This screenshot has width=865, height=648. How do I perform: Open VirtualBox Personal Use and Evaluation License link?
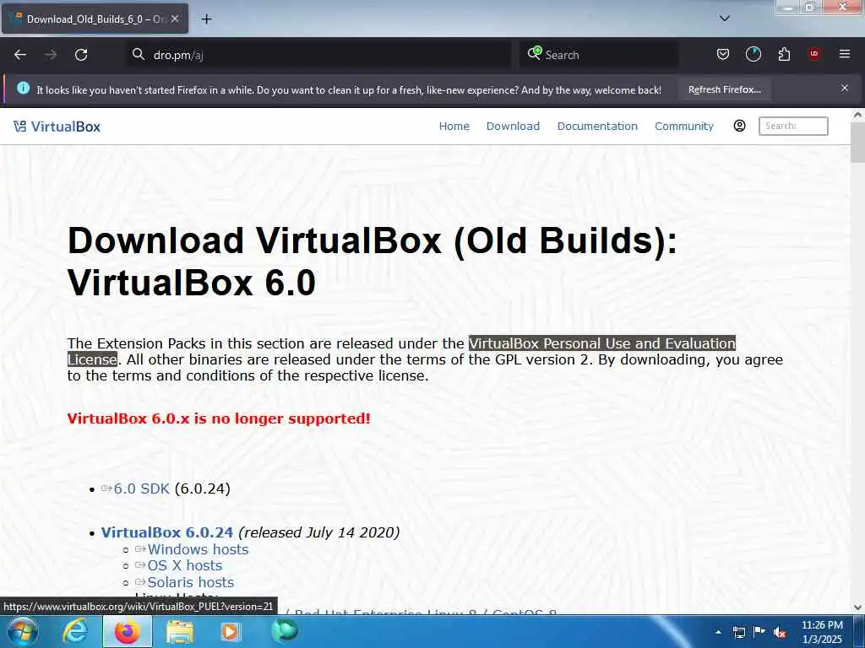pos(601,343)
